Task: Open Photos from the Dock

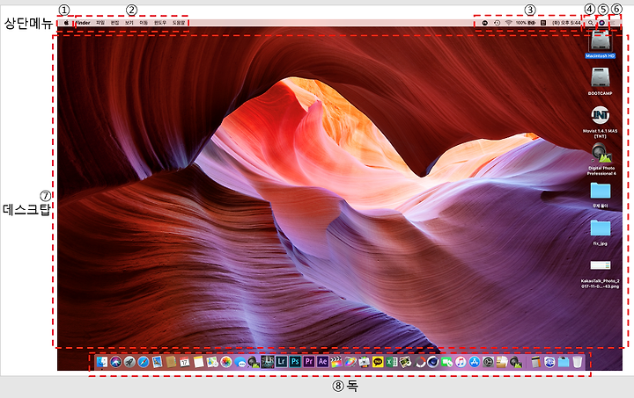Action: [x=226, y=362]
